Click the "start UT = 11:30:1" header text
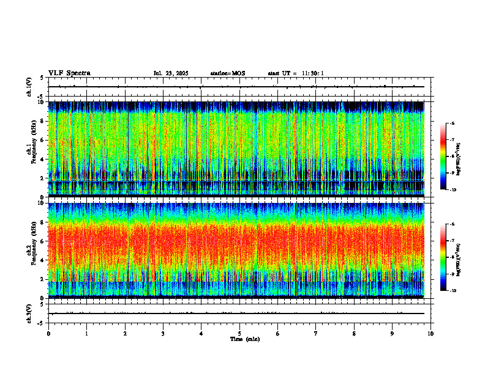The height and width of the screenshot is (374, 485). (x=296, y=73)
